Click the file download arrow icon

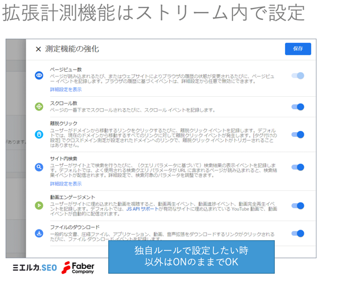point(39,233)
